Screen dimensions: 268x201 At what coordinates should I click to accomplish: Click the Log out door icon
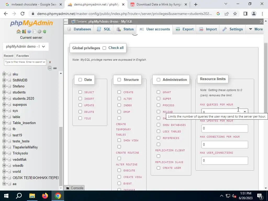[24, 31]
